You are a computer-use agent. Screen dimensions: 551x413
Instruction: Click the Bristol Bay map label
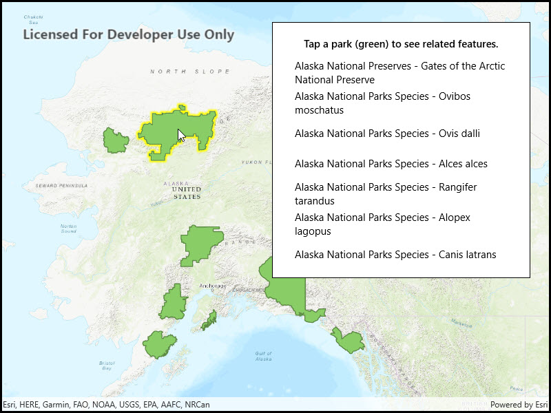click(107, 366)
